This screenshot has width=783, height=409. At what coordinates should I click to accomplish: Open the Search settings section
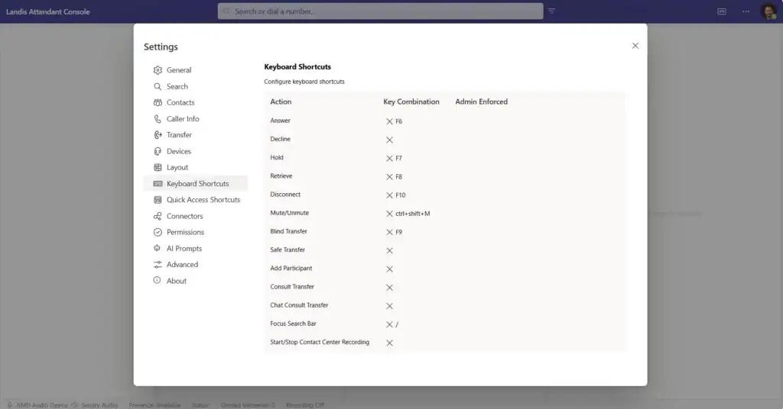coord(195,87)
